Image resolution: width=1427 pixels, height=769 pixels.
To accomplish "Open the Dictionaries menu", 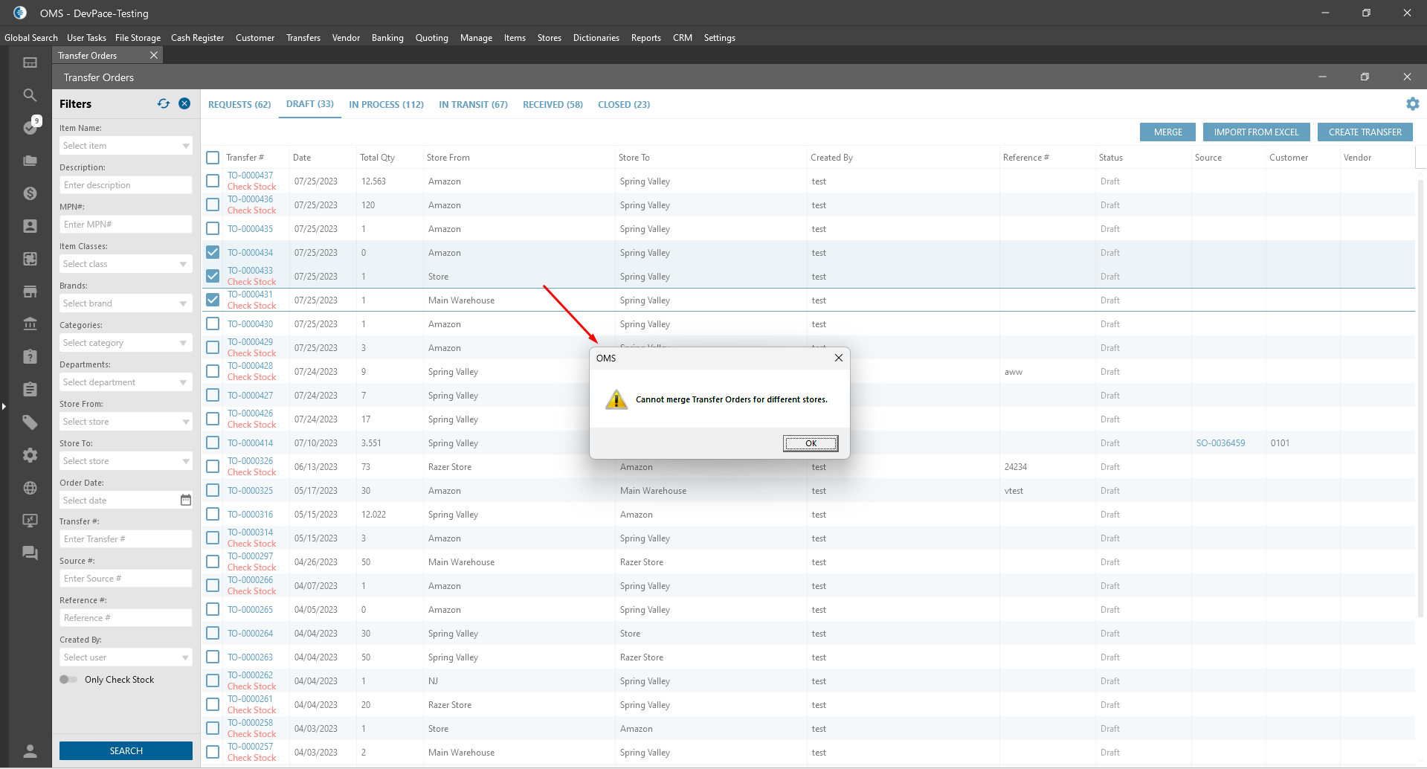I will point(596,38).
